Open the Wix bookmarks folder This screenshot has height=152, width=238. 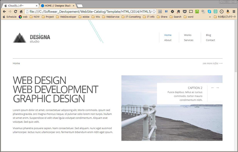click(96, 17)
